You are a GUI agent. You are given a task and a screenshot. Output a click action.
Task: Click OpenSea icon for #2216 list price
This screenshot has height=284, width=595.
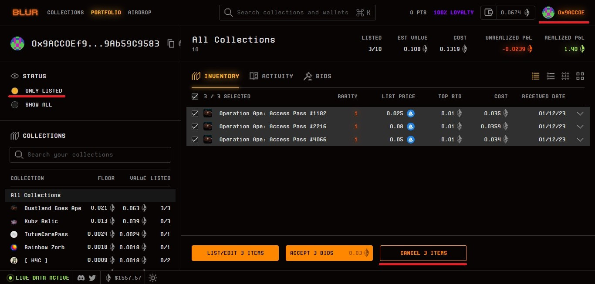[x=411, y=127]
